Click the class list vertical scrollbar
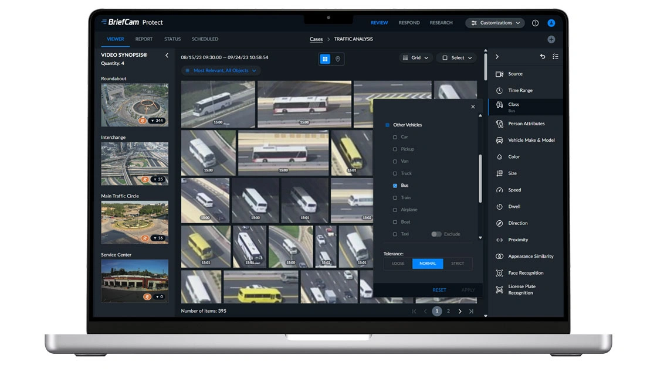 click(x=479, y=176)
